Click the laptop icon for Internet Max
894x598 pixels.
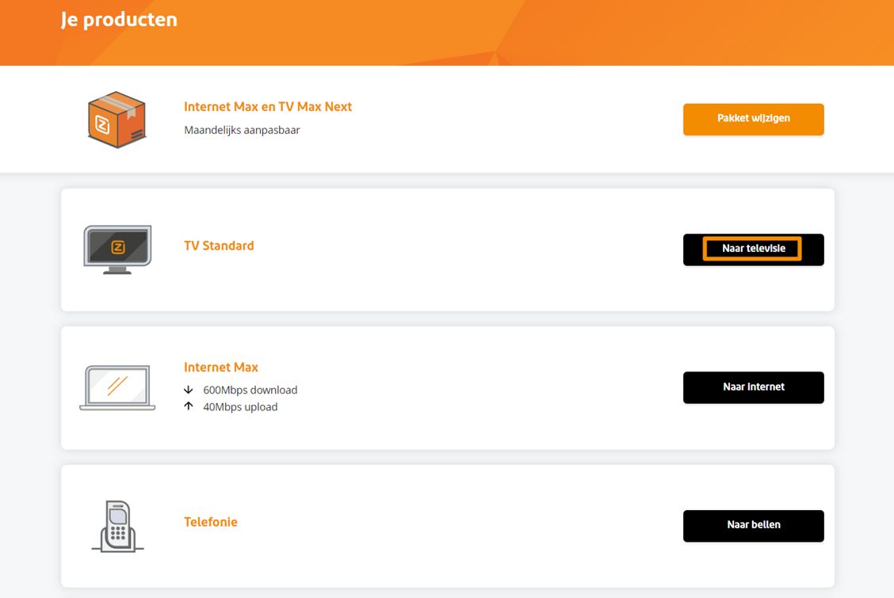tap(117, 387)
